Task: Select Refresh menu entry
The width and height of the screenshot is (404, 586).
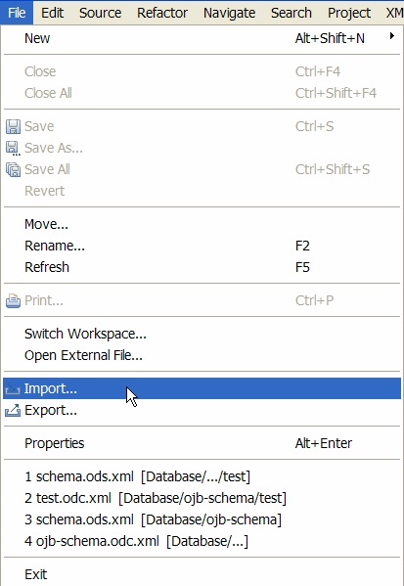Action: point(202,267)
